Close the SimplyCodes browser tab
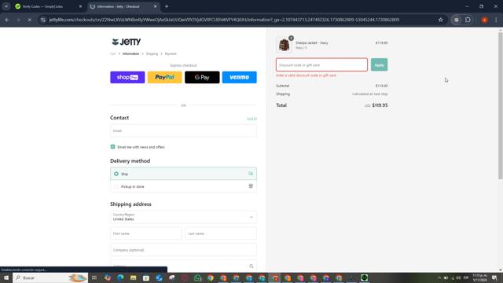This screenshot has width=503, height=283. coord(80,6)
